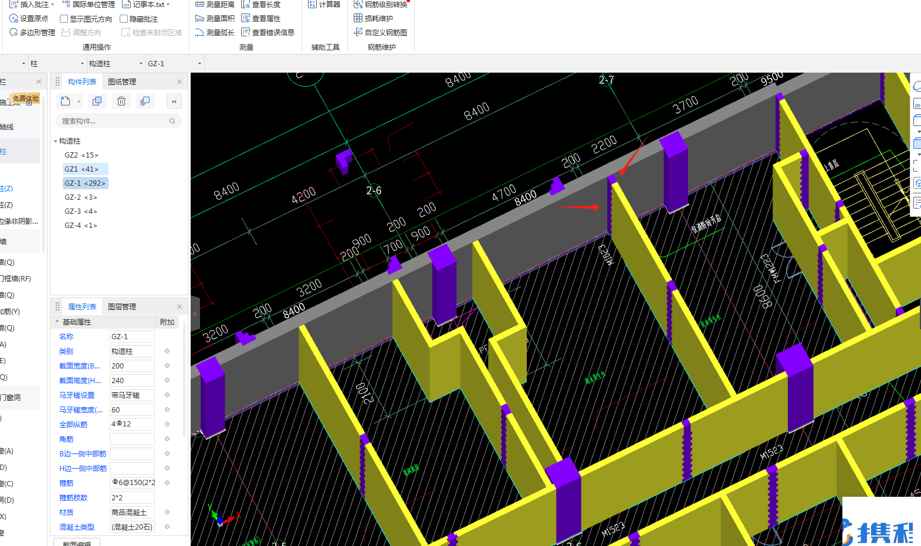Select the 测量弧长 measure arc length tool
The width and height of the screenshot is (921, 546).
coord(214,33)
